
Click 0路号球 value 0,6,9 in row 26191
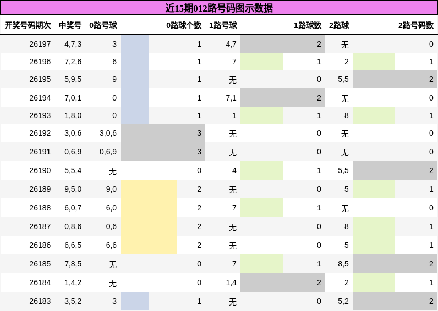tap(108, 152)
